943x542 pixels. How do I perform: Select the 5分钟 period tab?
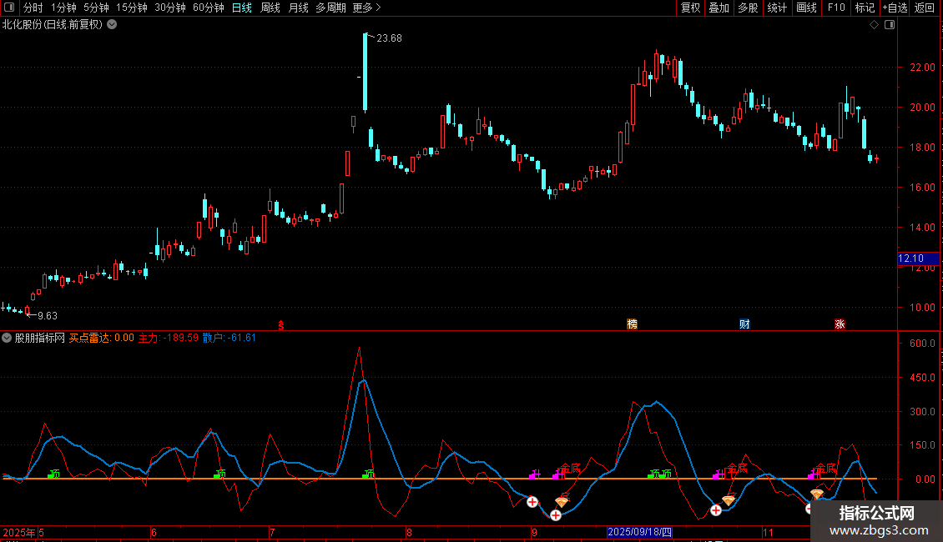pyautogui.click(x=96, y=8)
